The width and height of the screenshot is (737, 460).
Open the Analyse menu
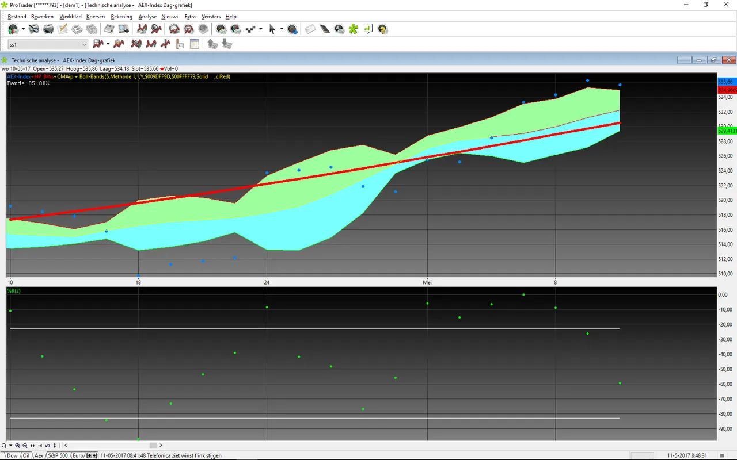click(147, 17)
